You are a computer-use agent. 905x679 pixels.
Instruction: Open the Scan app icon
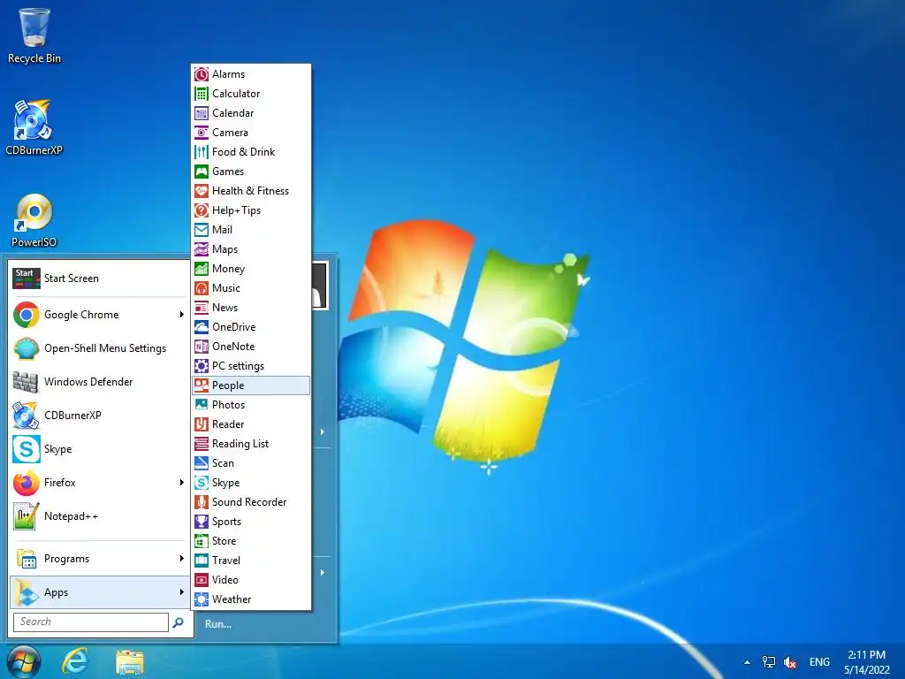point(201,463)
